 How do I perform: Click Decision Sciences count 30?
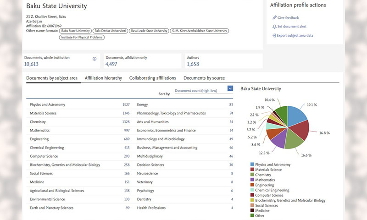coord(231,165)
